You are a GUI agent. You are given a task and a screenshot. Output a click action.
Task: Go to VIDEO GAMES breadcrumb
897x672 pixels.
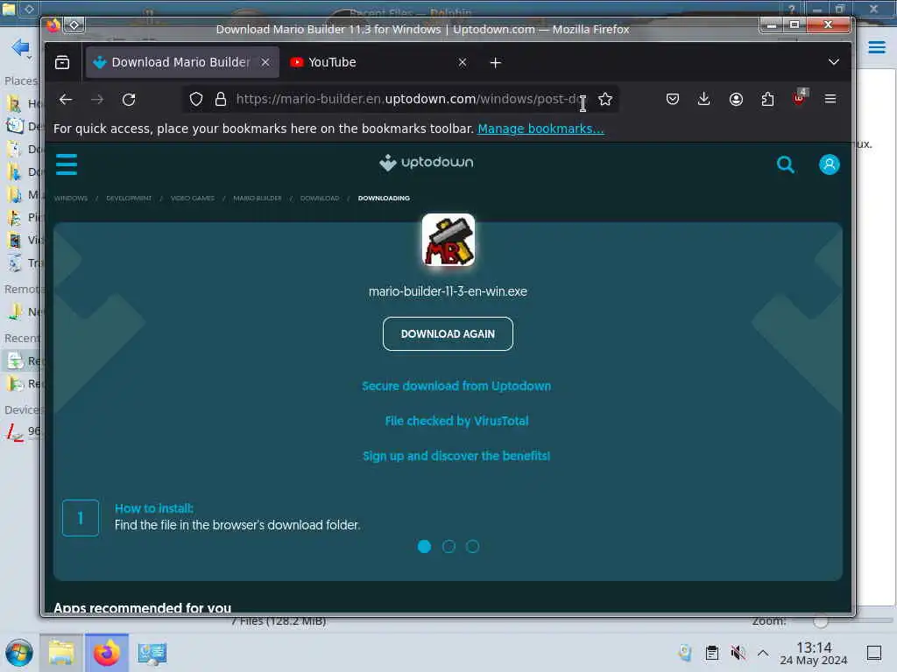click(x=193, y=199)
